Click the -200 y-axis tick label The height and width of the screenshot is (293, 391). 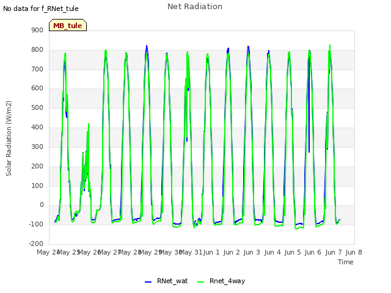tap(36, 244)
